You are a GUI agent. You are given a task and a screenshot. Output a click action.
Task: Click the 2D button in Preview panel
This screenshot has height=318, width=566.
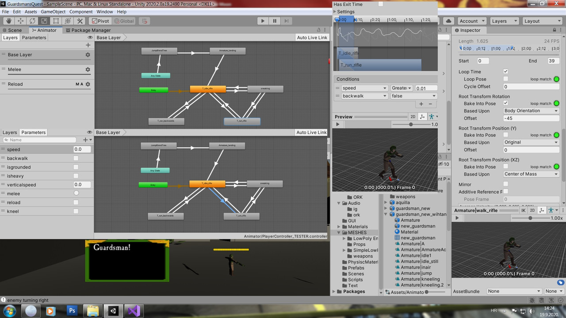(413, 117)
